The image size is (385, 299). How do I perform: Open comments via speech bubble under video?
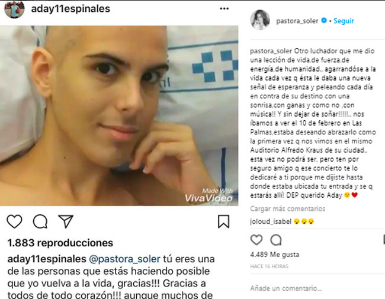click(40, 221)
